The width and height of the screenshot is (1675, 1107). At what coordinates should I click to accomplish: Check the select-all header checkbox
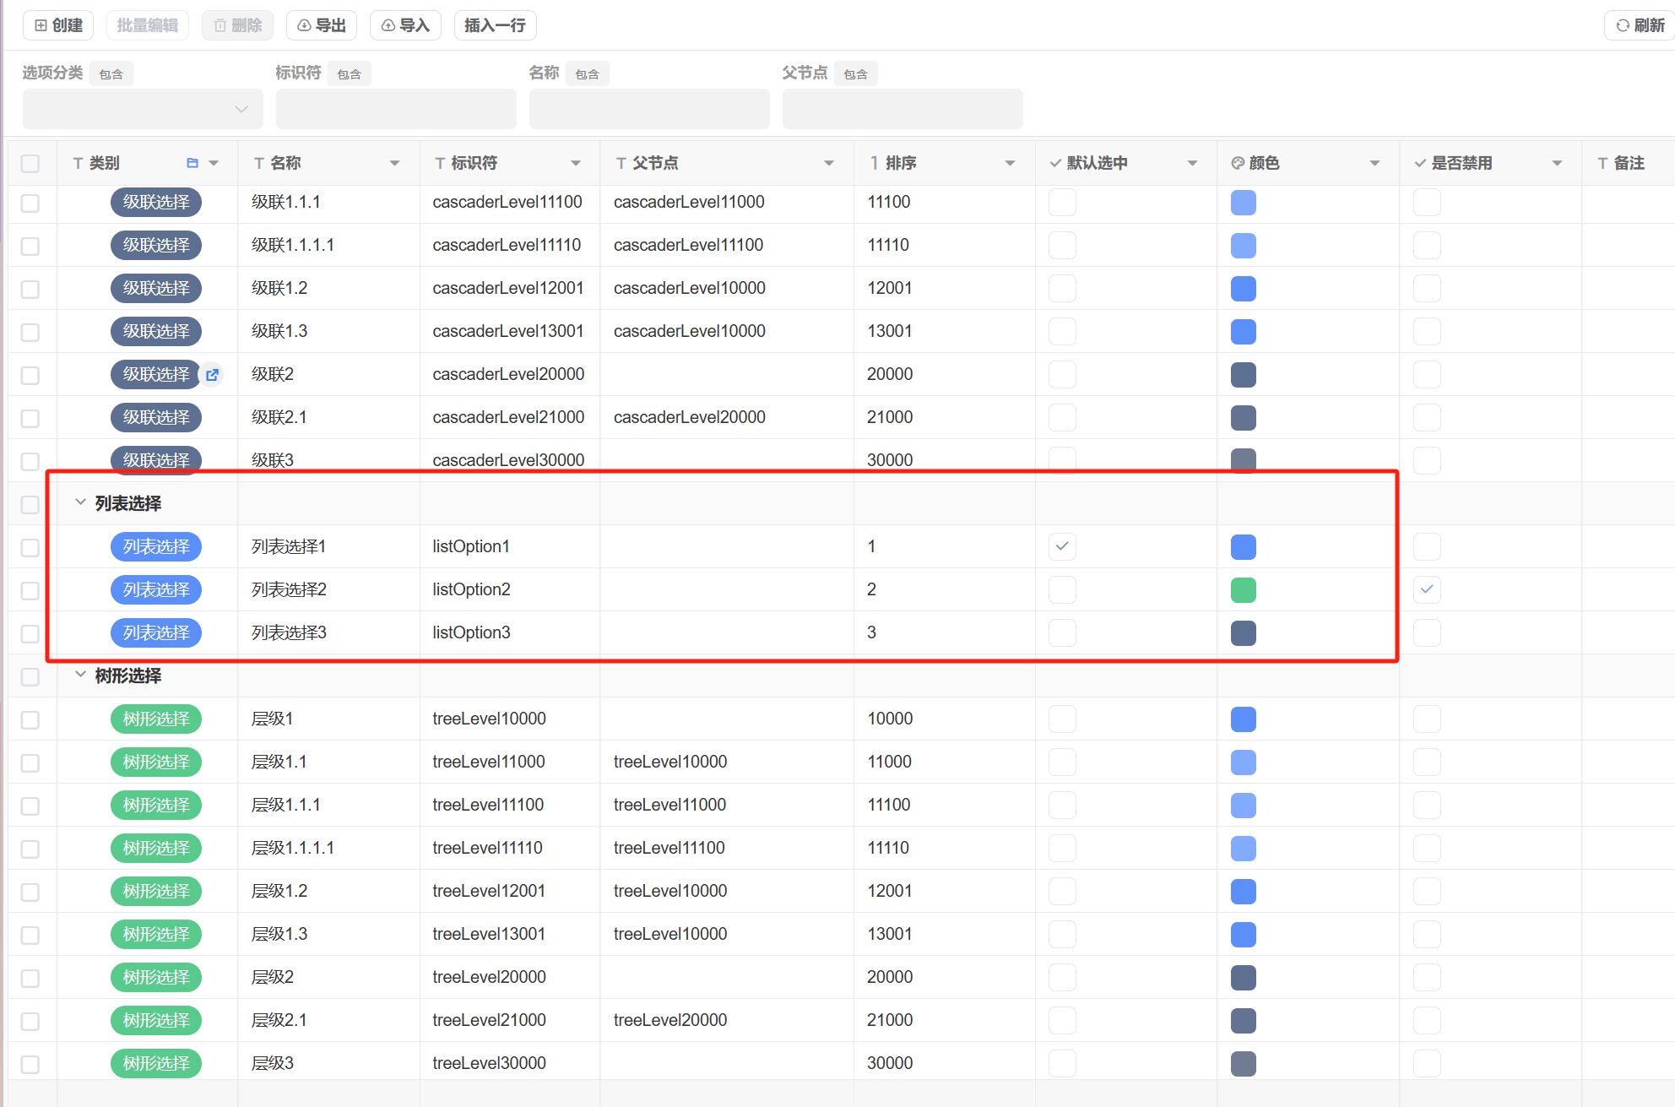pos(30,163)
